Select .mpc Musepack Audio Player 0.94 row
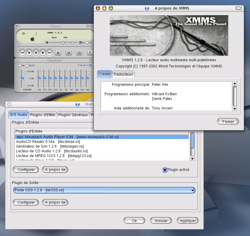Viewport: 250px width, 236px height. coord(102,137)
